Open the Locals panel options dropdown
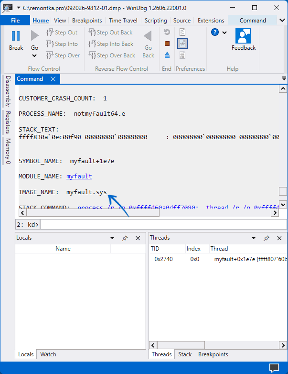This screenshot has height=374, width=288. [112, 238]
